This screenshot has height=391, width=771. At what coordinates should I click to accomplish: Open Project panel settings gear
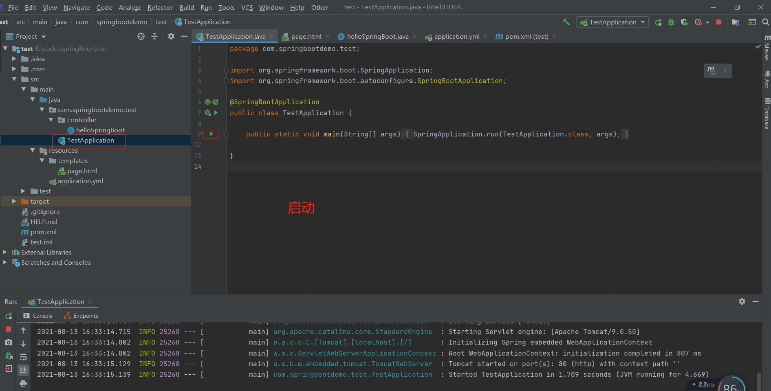171,36
